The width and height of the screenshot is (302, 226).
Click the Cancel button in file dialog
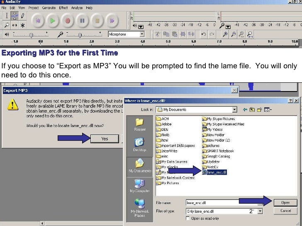coord(285,211)
